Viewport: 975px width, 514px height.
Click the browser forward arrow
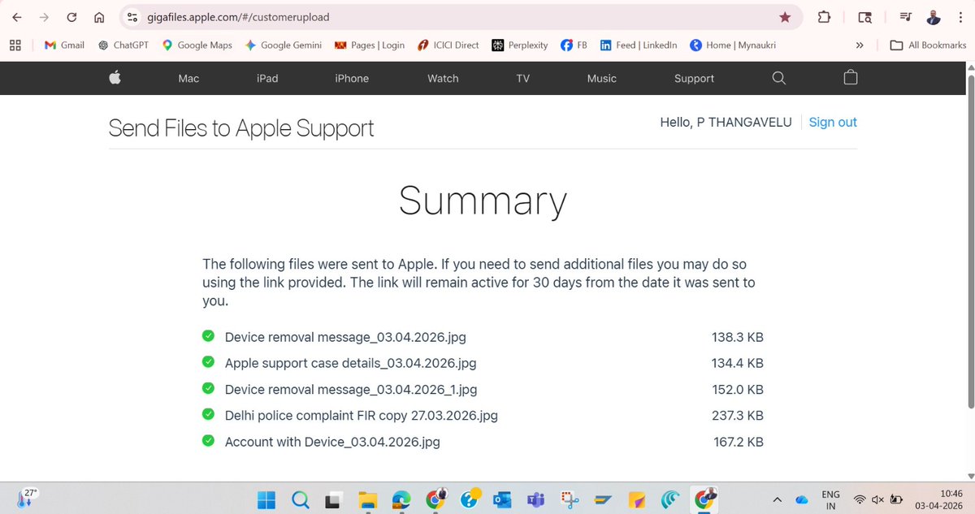[44, 17]
